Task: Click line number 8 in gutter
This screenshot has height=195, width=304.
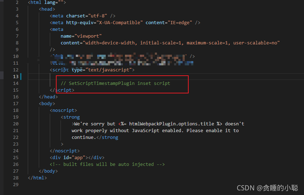Action: tap(17, 43)
